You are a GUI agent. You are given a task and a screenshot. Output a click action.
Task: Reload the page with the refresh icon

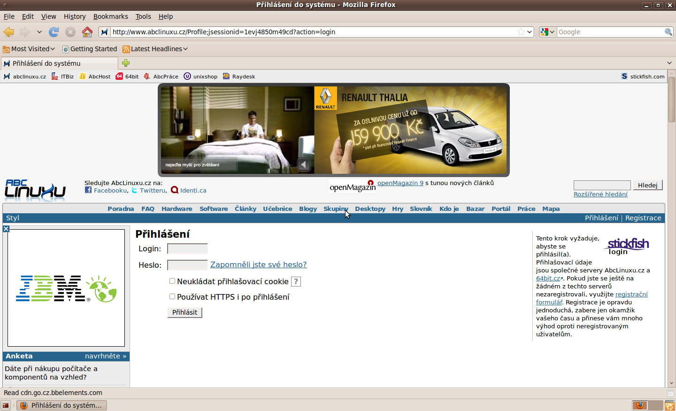54,32
